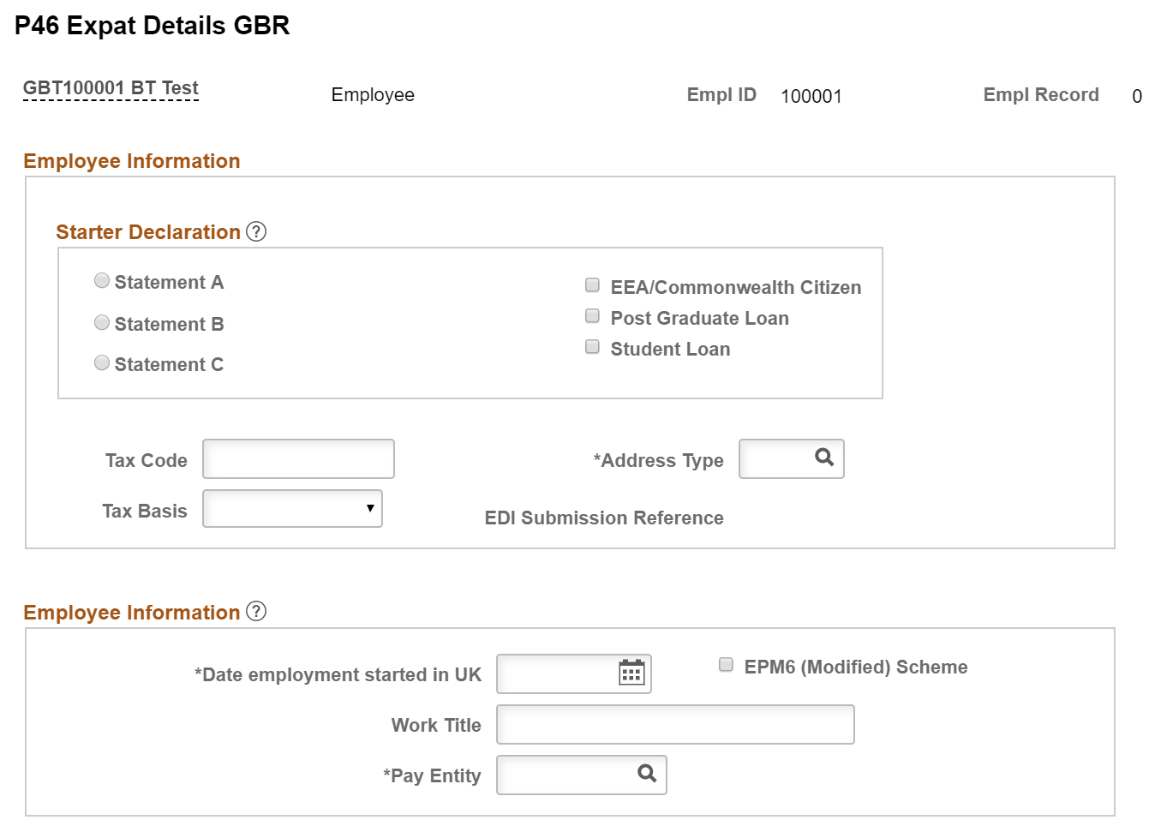Click the EDI Submission Reference label
Screen dimensions: 1149x826
click(604, 518)
